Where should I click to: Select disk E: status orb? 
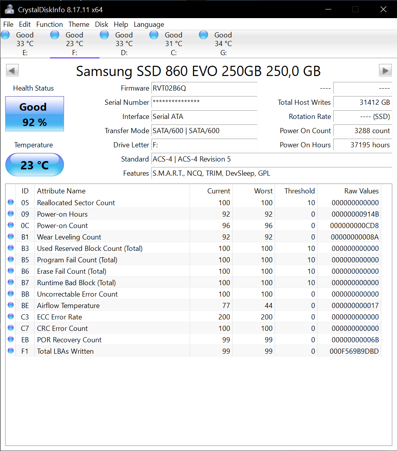pos(5,35)
